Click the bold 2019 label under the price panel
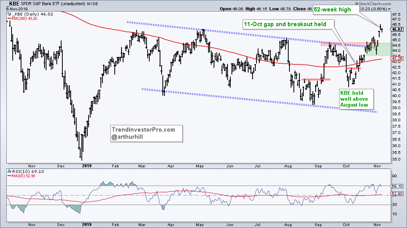407x228 pixels. click(87, 166)
